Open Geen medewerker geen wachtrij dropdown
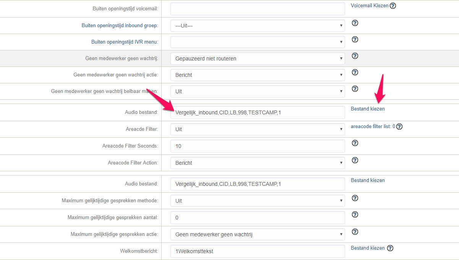Screen dimensions: 459x260 click(258, 58)
